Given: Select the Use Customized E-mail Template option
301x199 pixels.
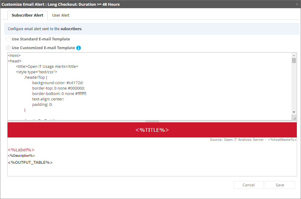Looking at the screenshot, I should (x=8, y=48).
